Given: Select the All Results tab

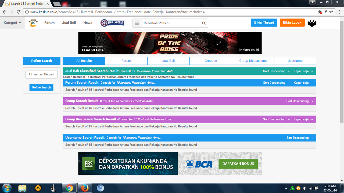Looking at the screenshot, I should 84,61.
